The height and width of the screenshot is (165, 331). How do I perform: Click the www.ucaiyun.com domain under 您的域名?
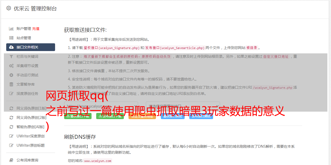98,161
